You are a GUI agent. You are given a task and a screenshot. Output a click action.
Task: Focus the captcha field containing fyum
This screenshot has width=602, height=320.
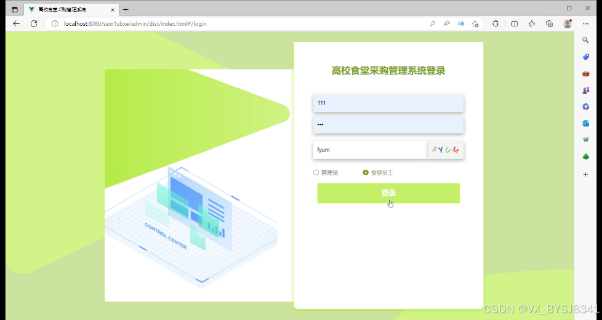371,150
